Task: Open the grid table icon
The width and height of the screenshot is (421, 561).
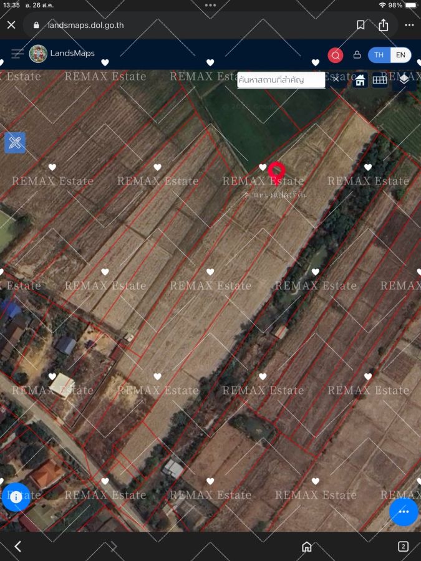Action: point(380,80)
